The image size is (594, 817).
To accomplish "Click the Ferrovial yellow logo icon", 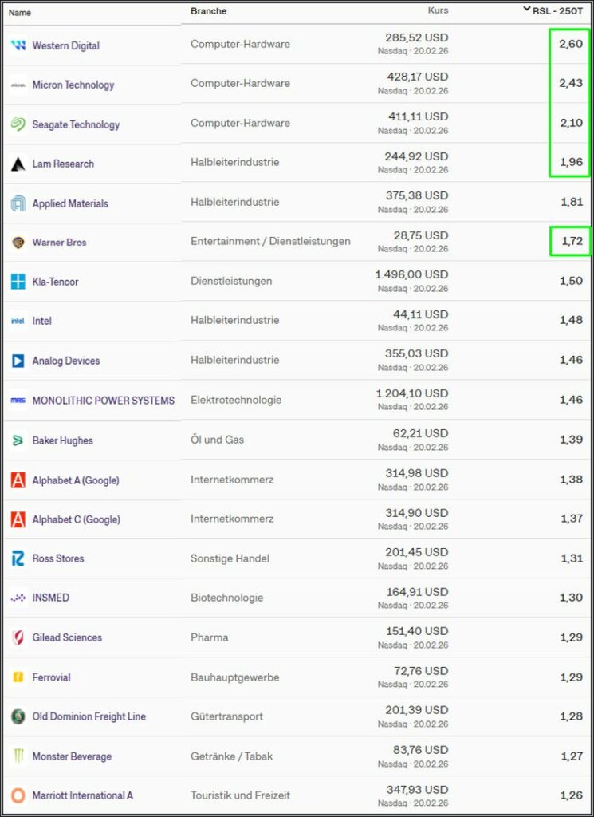I will pos(18,677).
